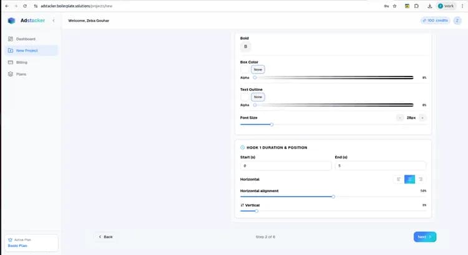Collapse the sidebar with chevron arrow

pyautogui.click(x=54, y=21)
